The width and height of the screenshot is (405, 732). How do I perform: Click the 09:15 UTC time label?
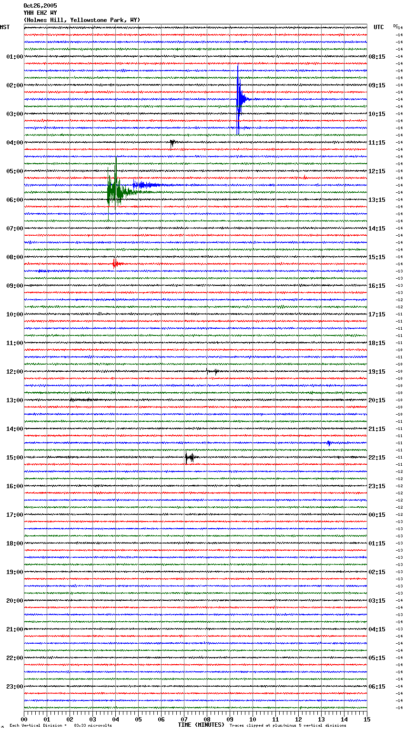tap(377, 85)
